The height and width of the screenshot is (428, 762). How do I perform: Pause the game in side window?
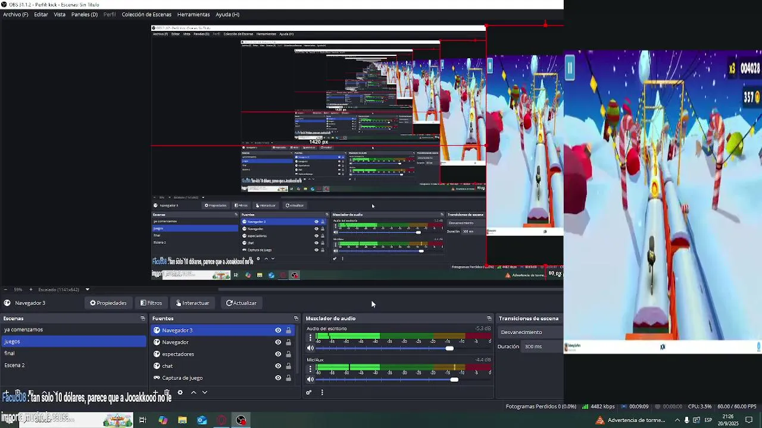(x=570, y=68)
